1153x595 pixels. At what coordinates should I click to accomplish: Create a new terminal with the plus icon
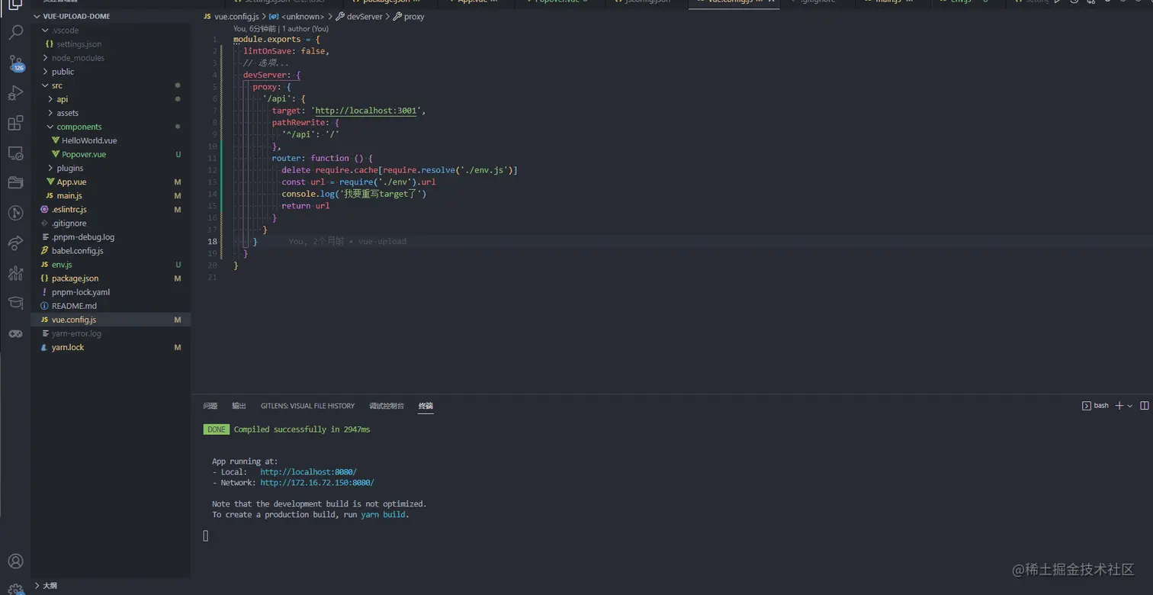click(x=1119, y=406)
